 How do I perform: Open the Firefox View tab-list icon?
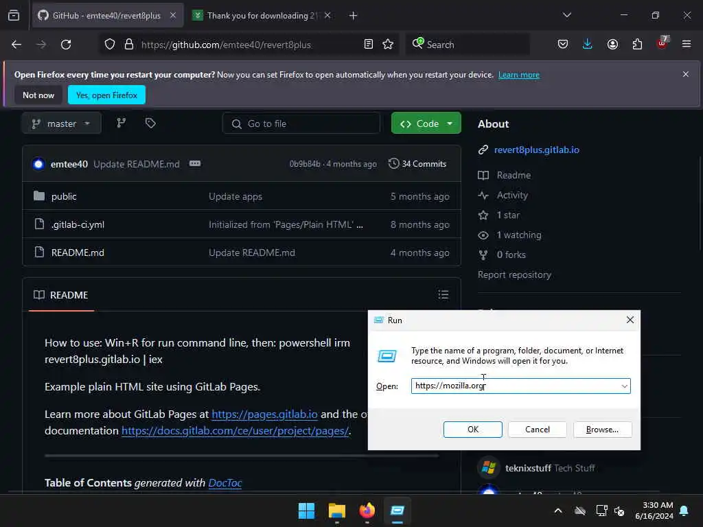(x=14, y=15)
